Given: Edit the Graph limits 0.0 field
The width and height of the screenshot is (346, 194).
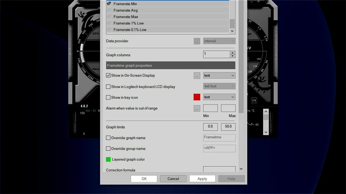Looking at the screenshot, I should 210,127.
